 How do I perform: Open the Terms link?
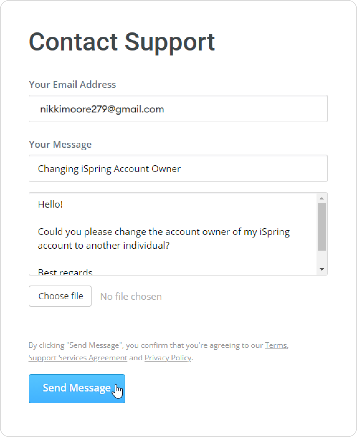coord(276,345)
